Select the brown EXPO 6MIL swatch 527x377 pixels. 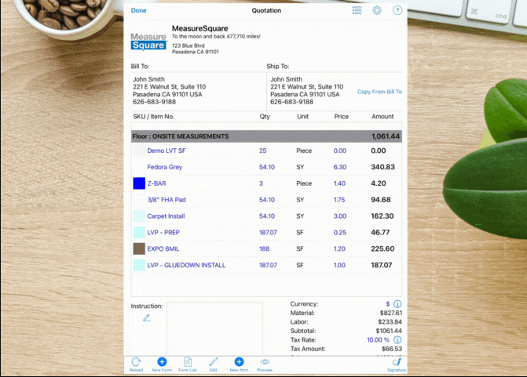click(x=139, y=248)
